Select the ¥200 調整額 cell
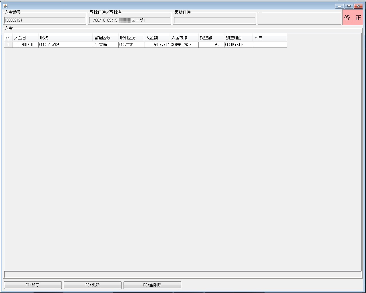The image size is (366, 293). click(211, 45)
